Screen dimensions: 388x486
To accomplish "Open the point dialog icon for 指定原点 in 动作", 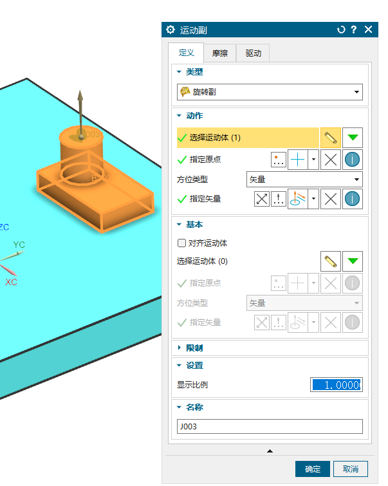I will pyautogui.click(x=279, y=160).
